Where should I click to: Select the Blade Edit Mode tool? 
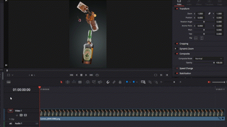[80, 82]
